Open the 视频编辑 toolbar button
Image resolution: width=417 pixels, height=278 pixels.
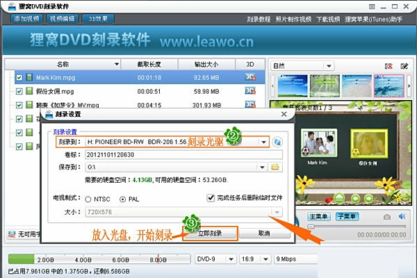(x=63, y=19)
